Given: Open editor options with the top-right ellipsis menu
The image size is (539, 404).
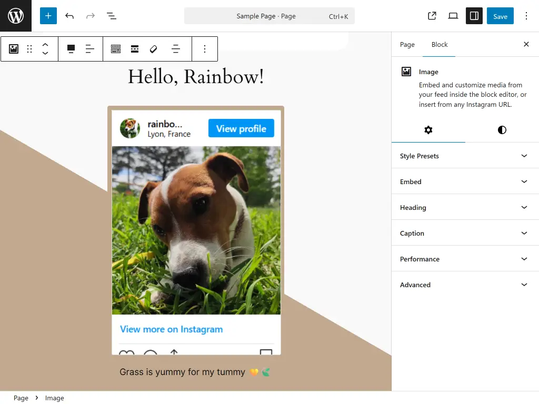Looking at the screenshot, I should [x=526, y=16].
